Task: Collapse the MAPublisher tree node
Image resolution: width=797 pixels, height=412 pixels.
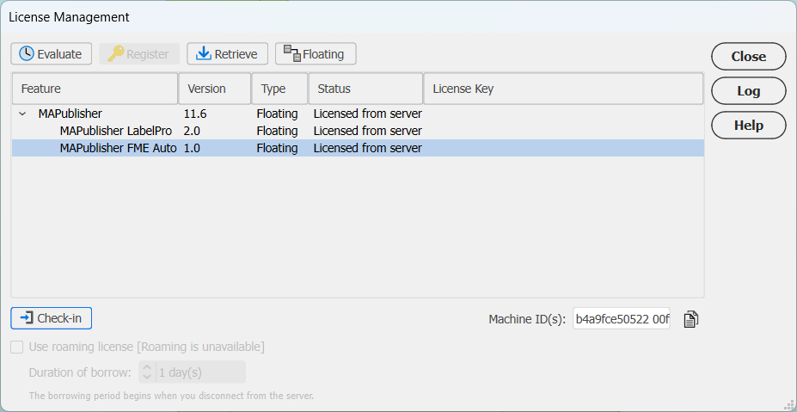Action: [x=22, y=114]
